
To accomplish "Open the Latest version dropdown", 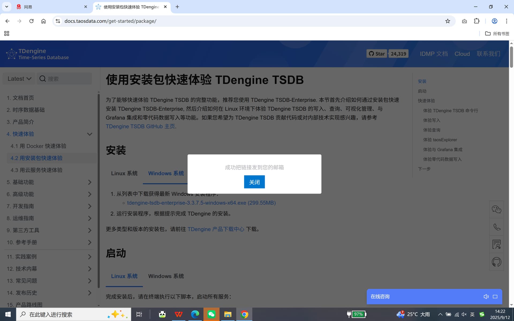I will pyautogui.click(x=19, y=79).
